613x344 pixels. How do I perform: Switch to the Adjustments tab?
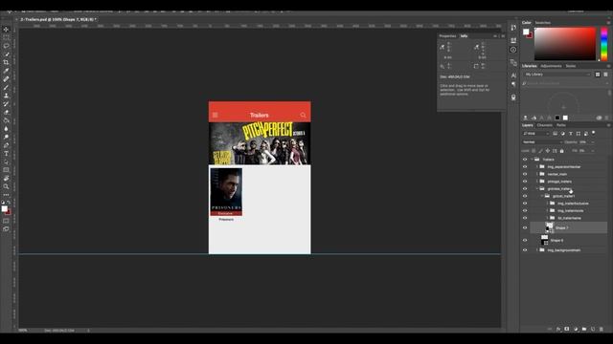point(551,66)
